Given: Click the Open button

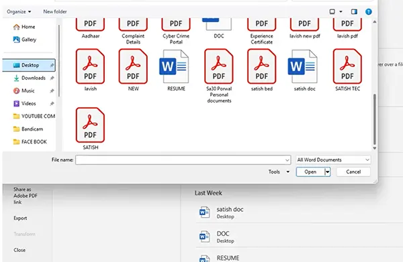Looking at the screenshot, I should coord(310,172).
